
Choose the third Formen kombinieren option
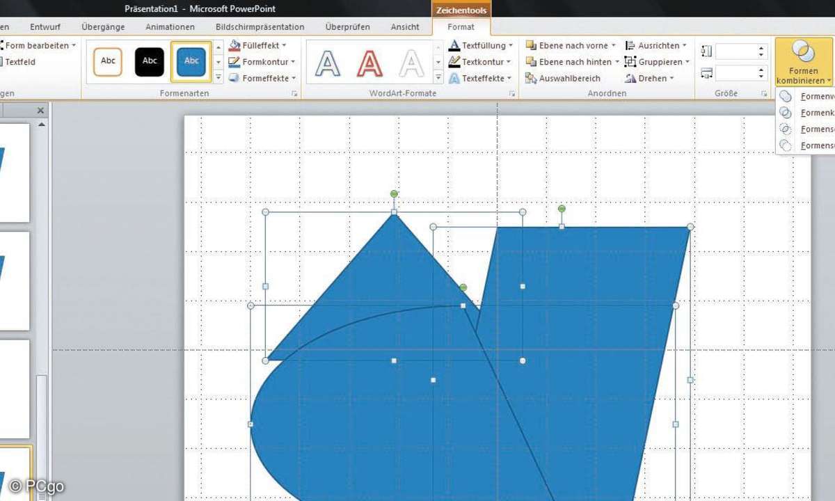tap(806, 129)
